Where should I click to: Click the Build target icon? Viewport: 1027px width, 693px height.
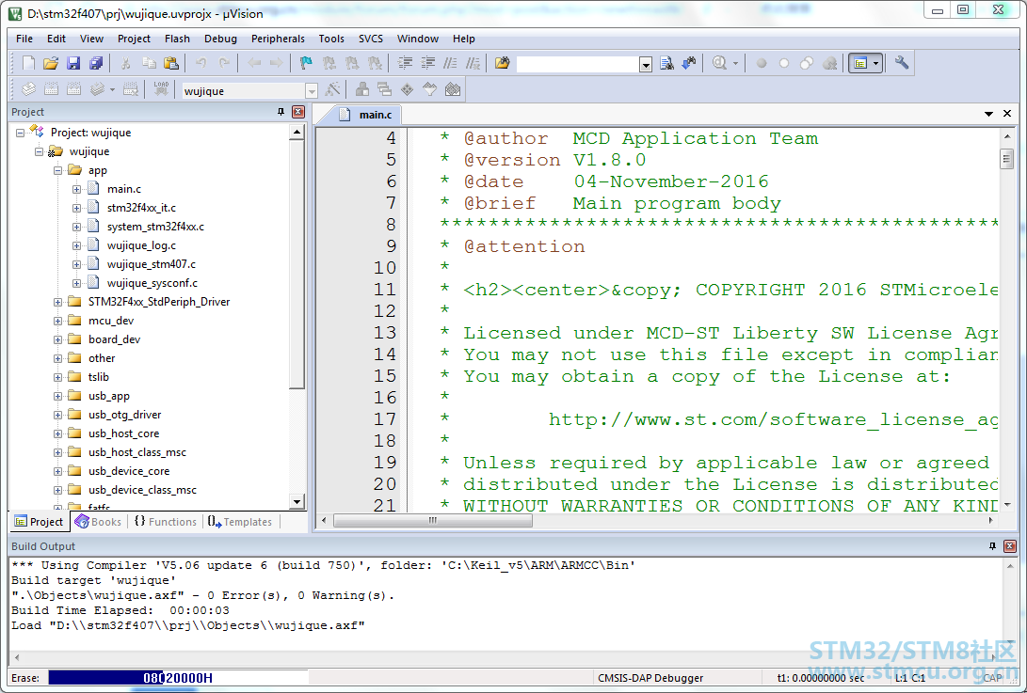click(x=51, y=89)
